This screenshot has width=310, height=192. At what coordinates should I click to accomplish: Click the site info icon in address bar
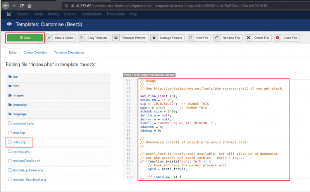tap(66, 6)
